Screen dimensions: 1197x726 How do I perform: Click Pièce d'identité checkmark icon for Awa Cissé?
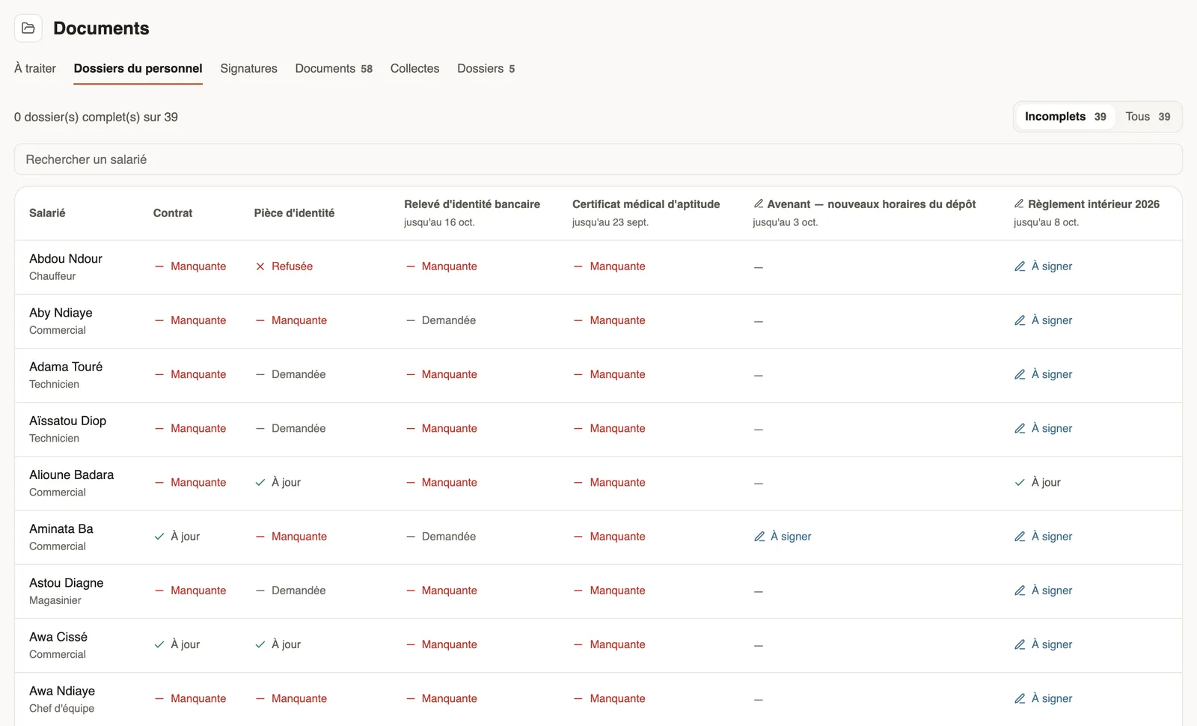[x=260, y=644]
